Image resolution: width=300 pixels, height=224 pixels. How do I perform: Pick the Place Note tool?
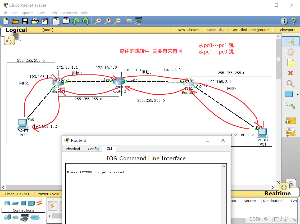[290, 63]
